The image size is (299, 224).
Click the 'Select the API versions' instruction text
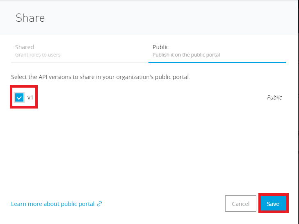pyautogui.click(x=100, y=77)
